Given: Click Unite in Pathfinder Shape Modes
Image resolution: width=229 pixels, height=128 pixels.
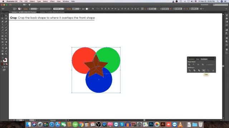Looking at the screenshot, I should tap(189, 64).
